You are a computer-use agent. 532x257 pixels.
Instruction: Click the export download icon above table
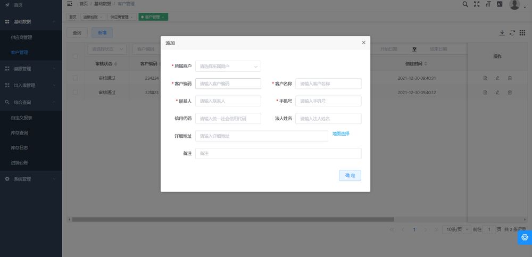tap(502, 32)
